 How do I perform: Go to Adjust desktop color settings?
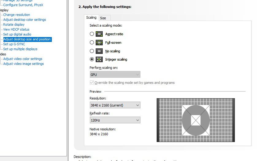tap(25, 20)
